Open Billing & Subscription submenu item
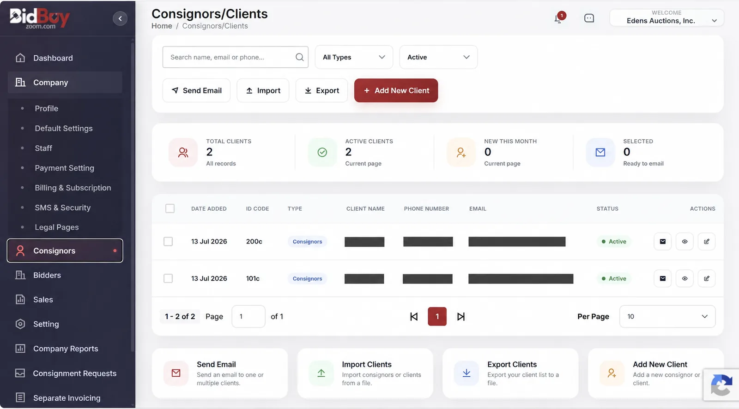Viewport: 739px width, 409px height. pos(73,188)
